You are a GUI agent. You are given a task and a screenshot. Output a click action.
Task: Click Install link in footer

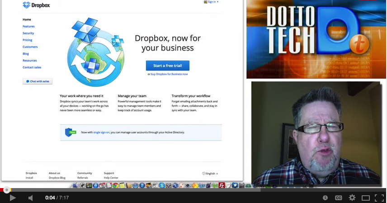click(x=29, y=178)
